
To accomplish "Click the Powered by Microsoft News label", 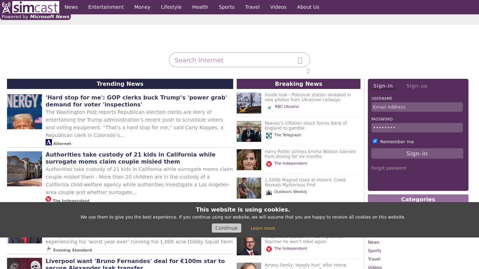I will (35, 17).
